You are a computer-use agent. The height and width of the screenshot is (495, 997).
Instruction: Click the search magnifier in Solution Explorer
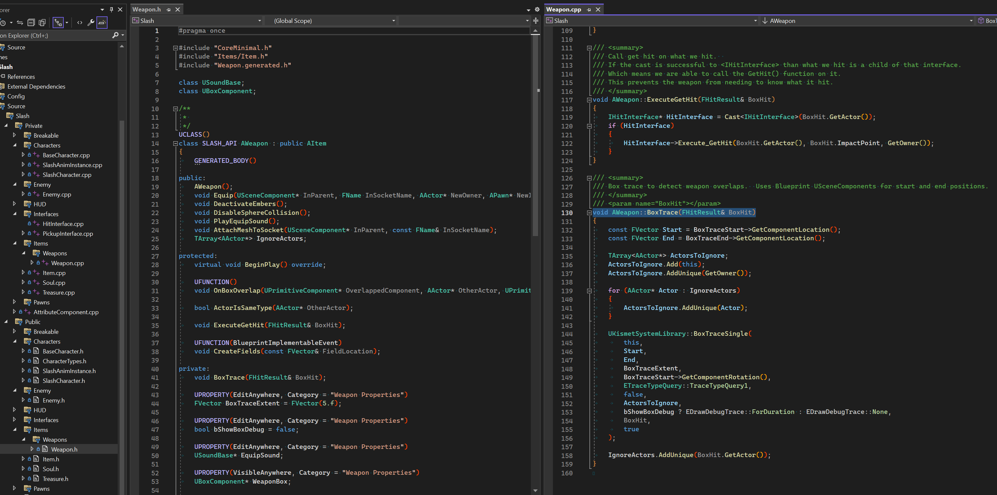pyautogui.click(x=115, y=35)
